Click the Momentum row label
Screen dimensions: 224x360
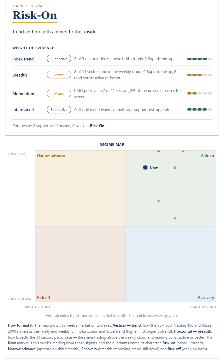click(x=23, y=94)
